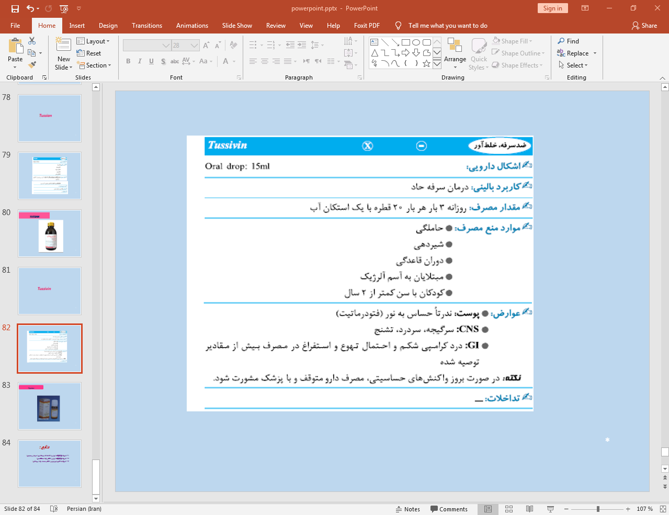Start Slide Show from status bar

pyautogui.click(x=550, y=509)
